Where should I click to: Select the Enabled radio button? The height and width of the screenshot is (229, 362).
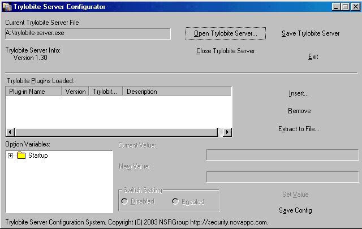pos(175,202)
